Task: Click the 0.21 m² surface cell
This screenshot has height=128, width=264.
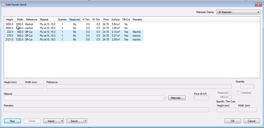Action: (x=116, y=36)
